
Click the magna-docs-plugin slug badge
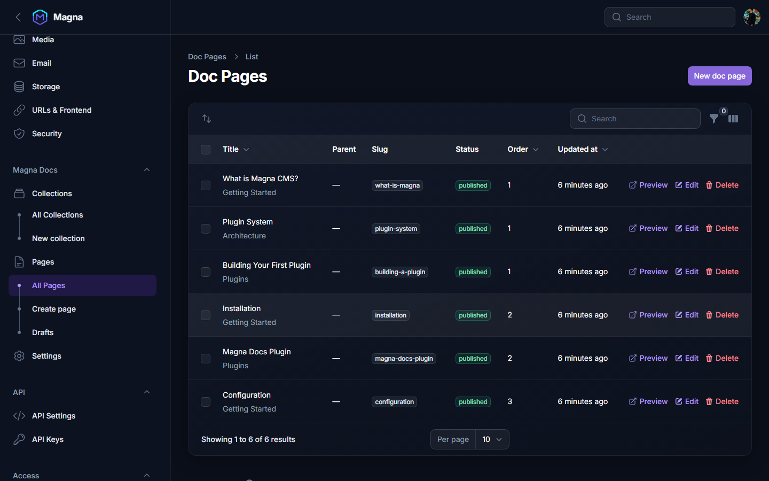point(404,359)
